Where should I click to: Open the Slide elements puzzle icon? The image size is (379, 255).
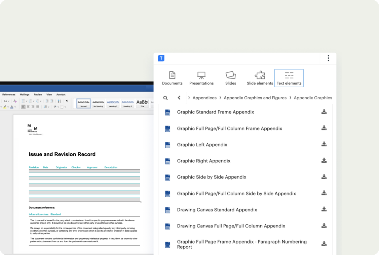click(260, 78)
